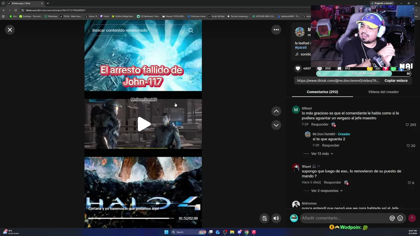Viewport: 420px width, 236px height.
Task: Open the emoji picker in comment box
Action: pos(400,218)
